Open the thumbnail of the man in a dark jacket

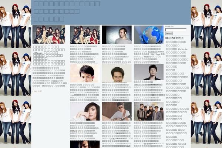pyautogui.click(x=149, y=72)
